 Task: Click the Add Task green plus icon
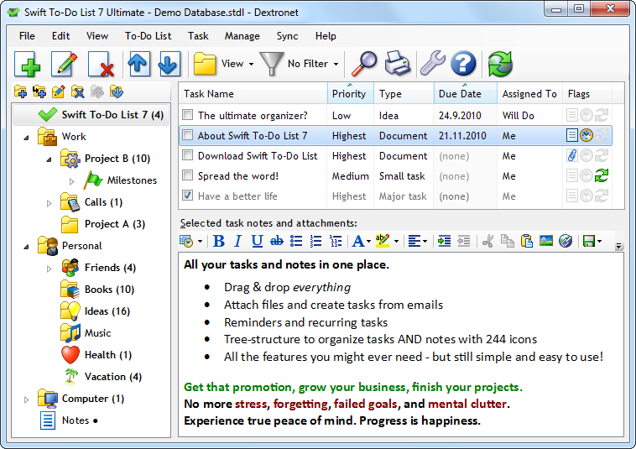(x=27, y=64)
